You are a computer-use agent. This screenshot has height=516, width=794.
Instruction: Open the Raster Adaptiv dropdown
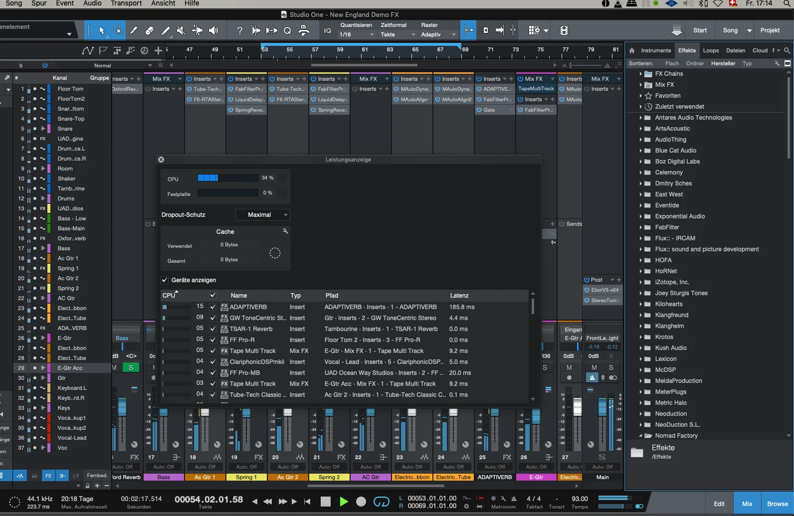[438, 34]
